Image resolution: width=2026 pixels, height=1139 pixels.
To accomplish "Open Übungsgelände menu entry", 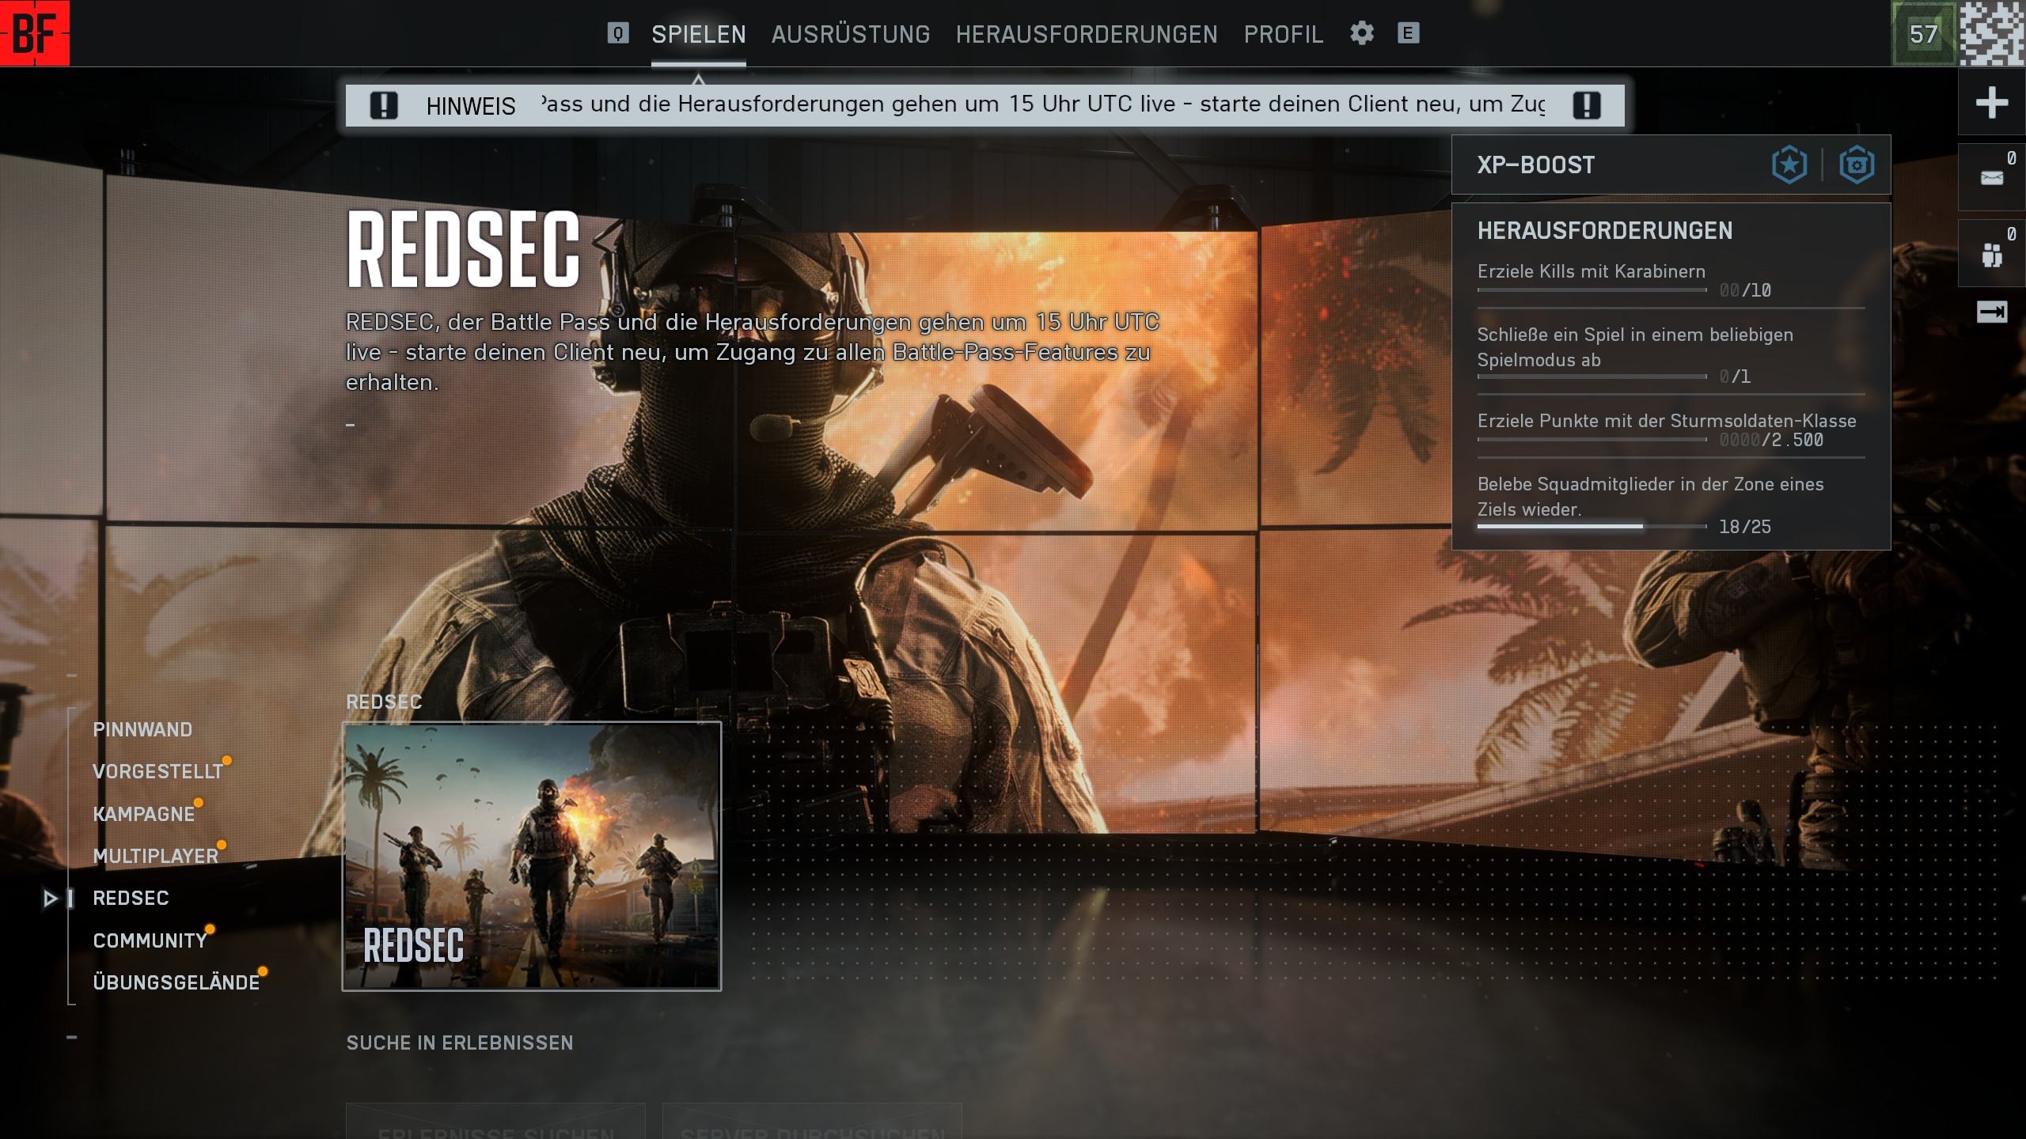I will tap(176, 982).
